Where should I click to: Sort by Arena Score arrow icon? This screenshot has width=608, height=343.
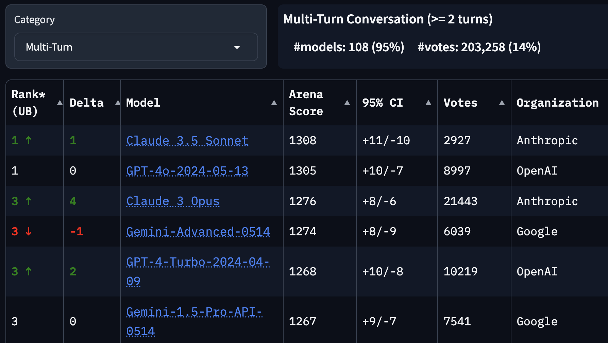point(347,103)
